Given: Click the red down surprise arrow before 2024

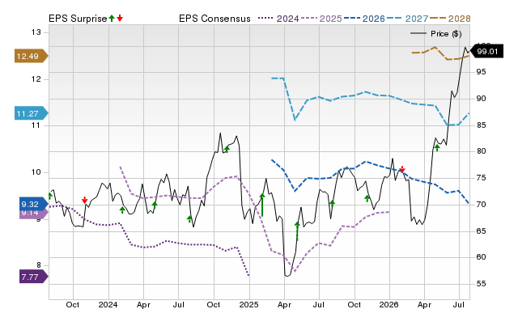Looking at the screenshot, I should coord(84,200).
